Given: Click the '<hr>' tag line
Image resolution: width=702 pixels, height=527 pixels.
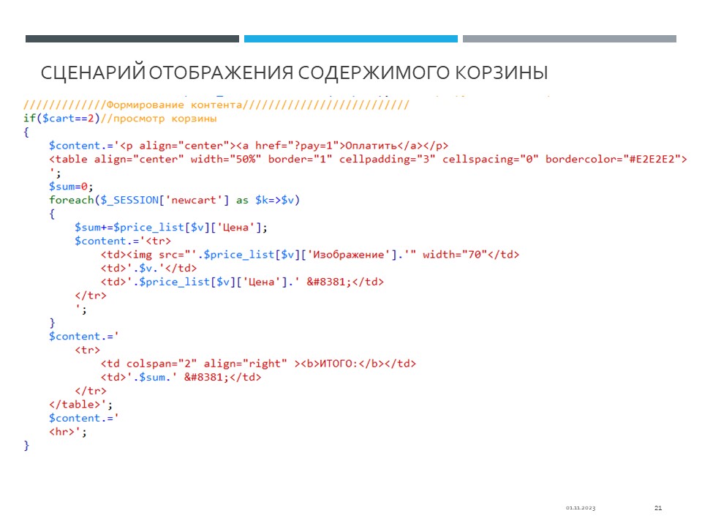Looking at the screenshot, I should click(67, 432).
